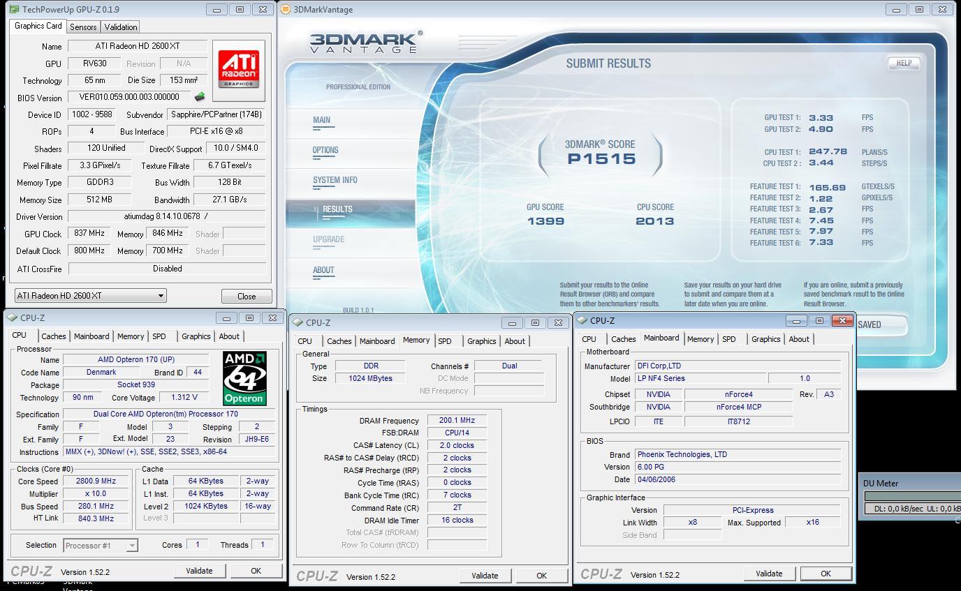Viewport: 961px width, 591px height.
Task: Click UPGRADE in the 3DMark Vantage sidebar
Action: 329,239
